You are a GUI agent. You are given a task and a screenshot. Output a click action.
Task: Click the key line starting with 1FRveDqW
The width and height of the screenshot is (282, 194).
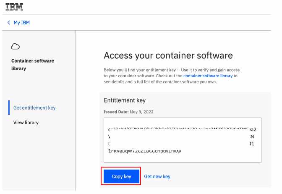[x=145, y=151]
